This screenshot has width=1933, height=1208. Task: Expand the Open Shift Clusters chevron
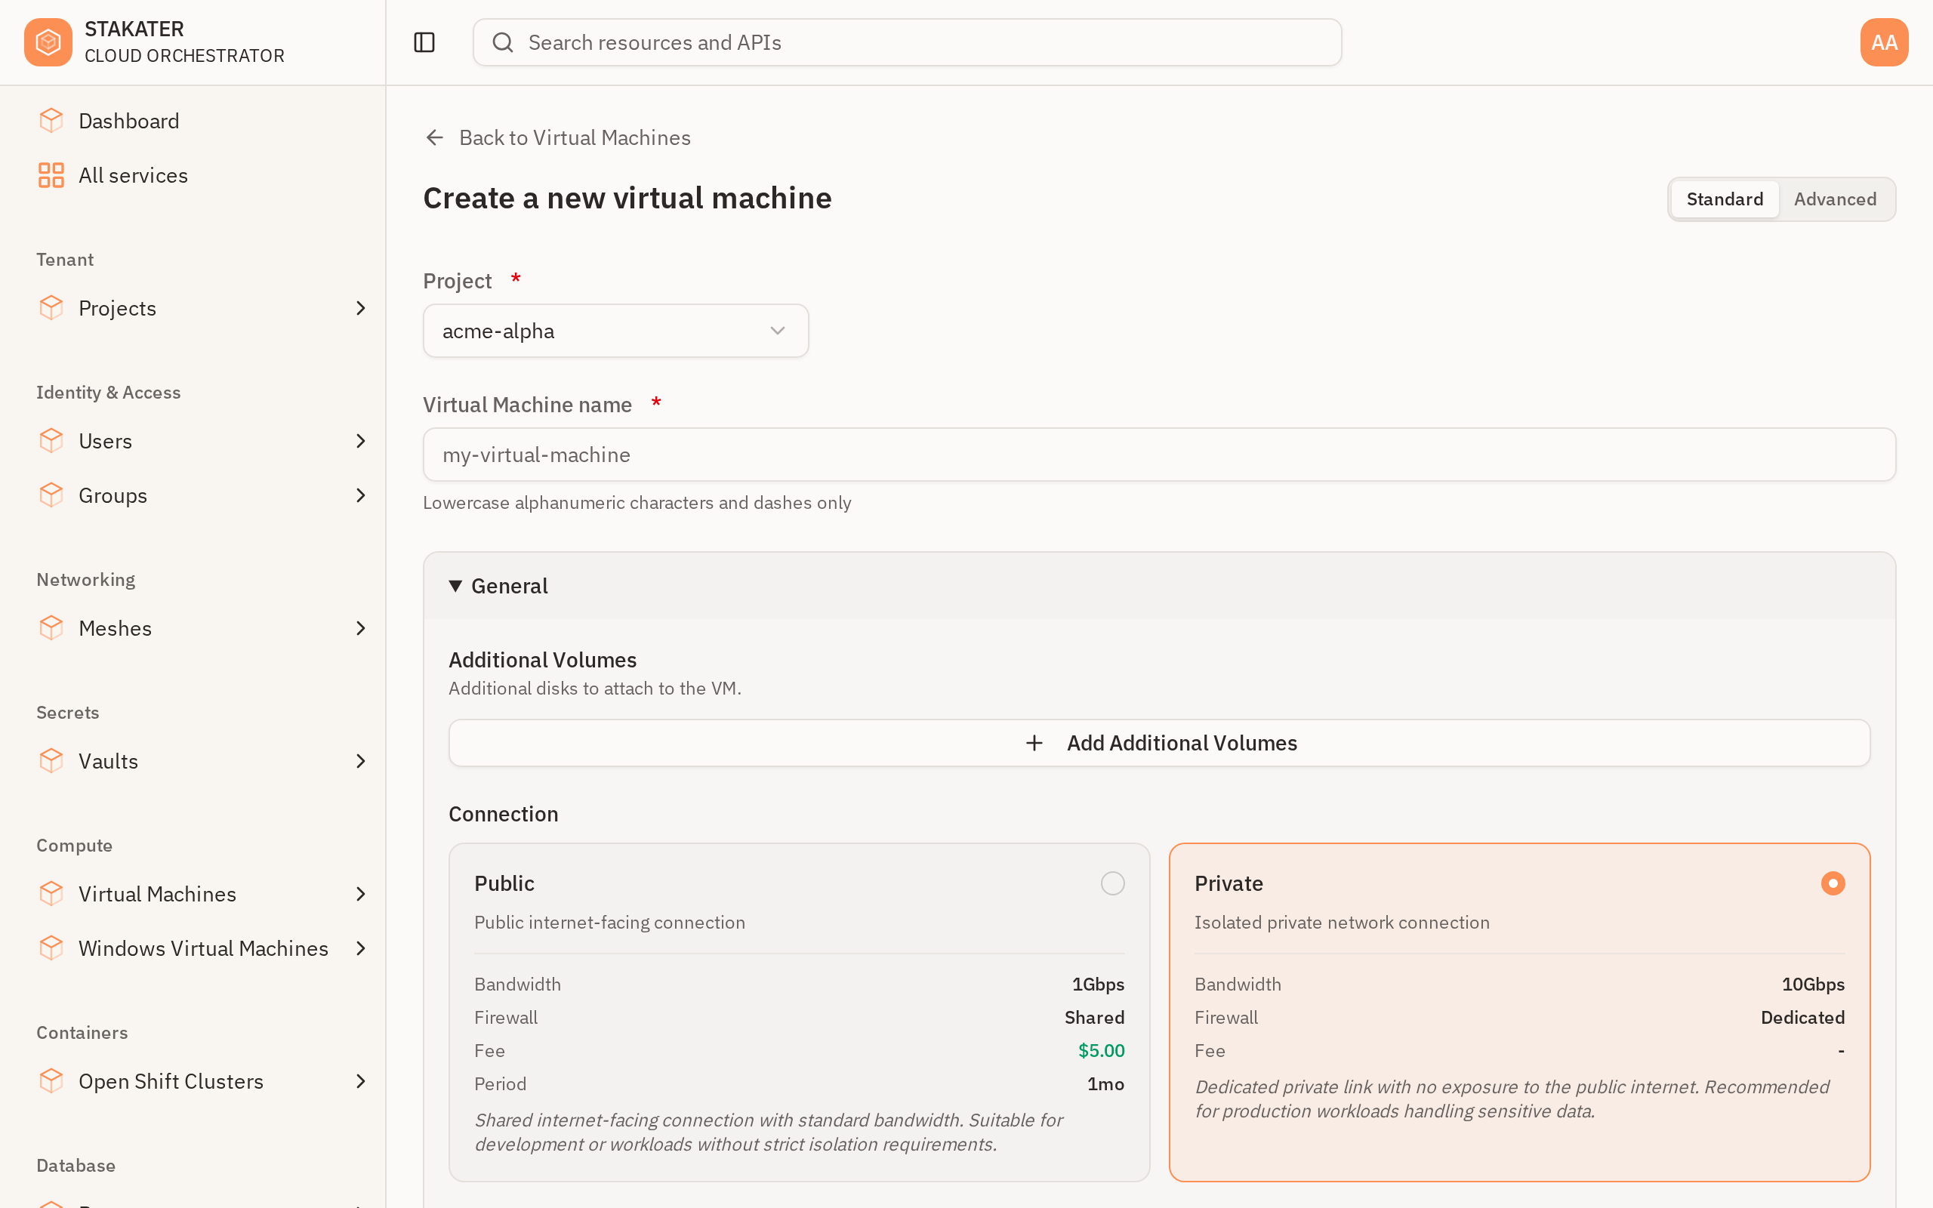pyautogui.click(x=360, y=1081)
